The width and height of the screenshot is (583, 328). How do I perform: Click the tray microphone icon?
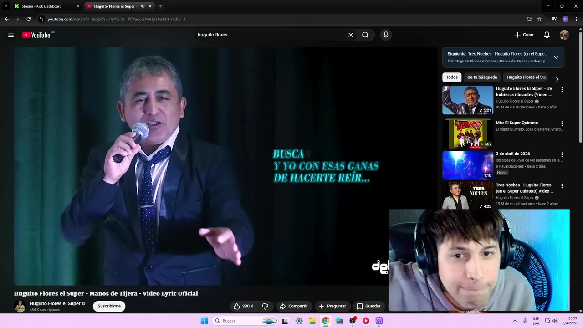525,321
